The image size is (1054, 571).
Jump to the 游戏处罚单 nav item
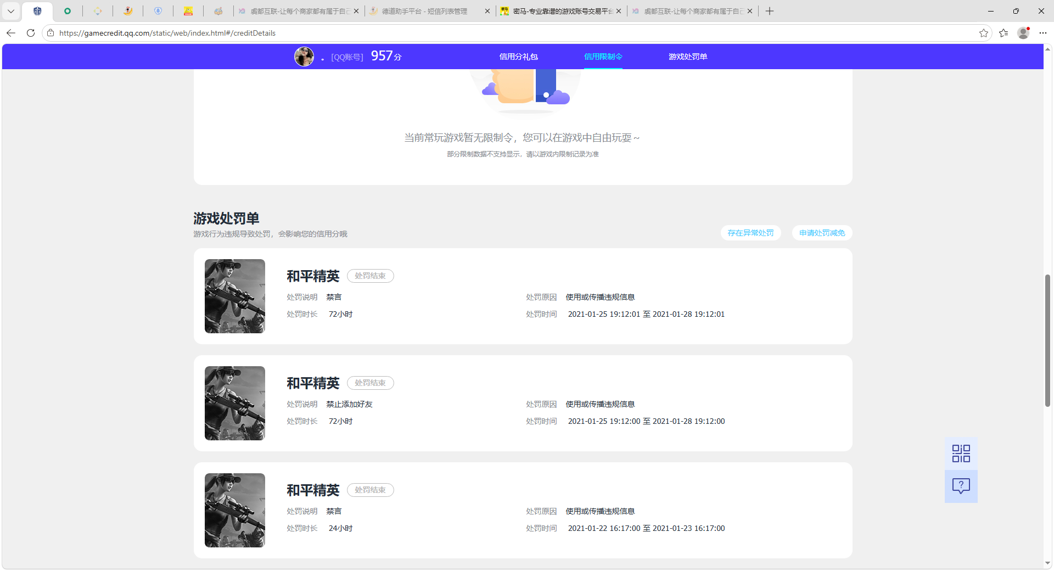pos(688,57)
